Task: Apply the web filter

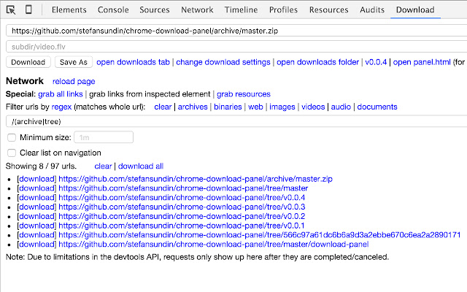Action: [x=255, y=107]
